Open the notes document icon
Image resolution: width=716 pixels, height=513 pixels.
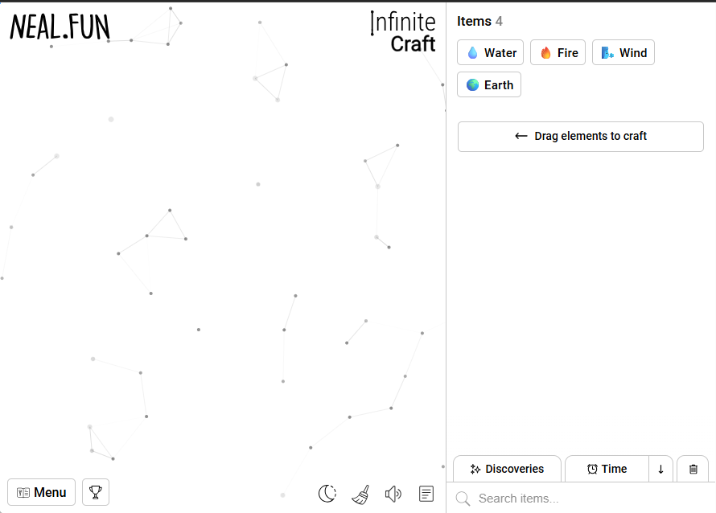(426, 493)
